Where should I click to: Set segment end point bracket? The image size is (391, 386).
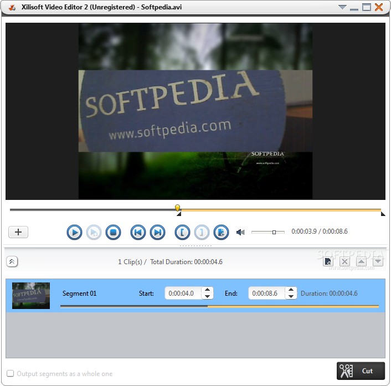pyautogui.click(x=202, y=233)
